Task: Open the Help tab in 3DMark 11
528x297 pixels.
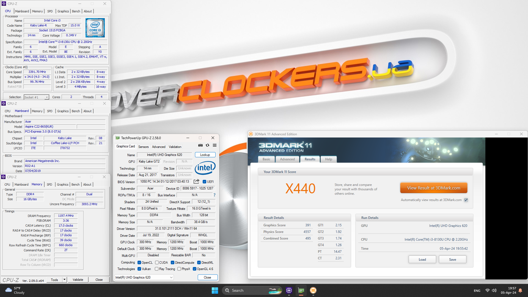Action: pos(329,159)
